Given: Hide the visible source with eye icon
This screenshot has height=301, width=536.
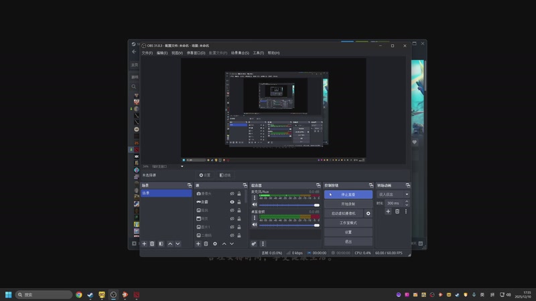Looking at the screenshot, I should pos(232,202).
